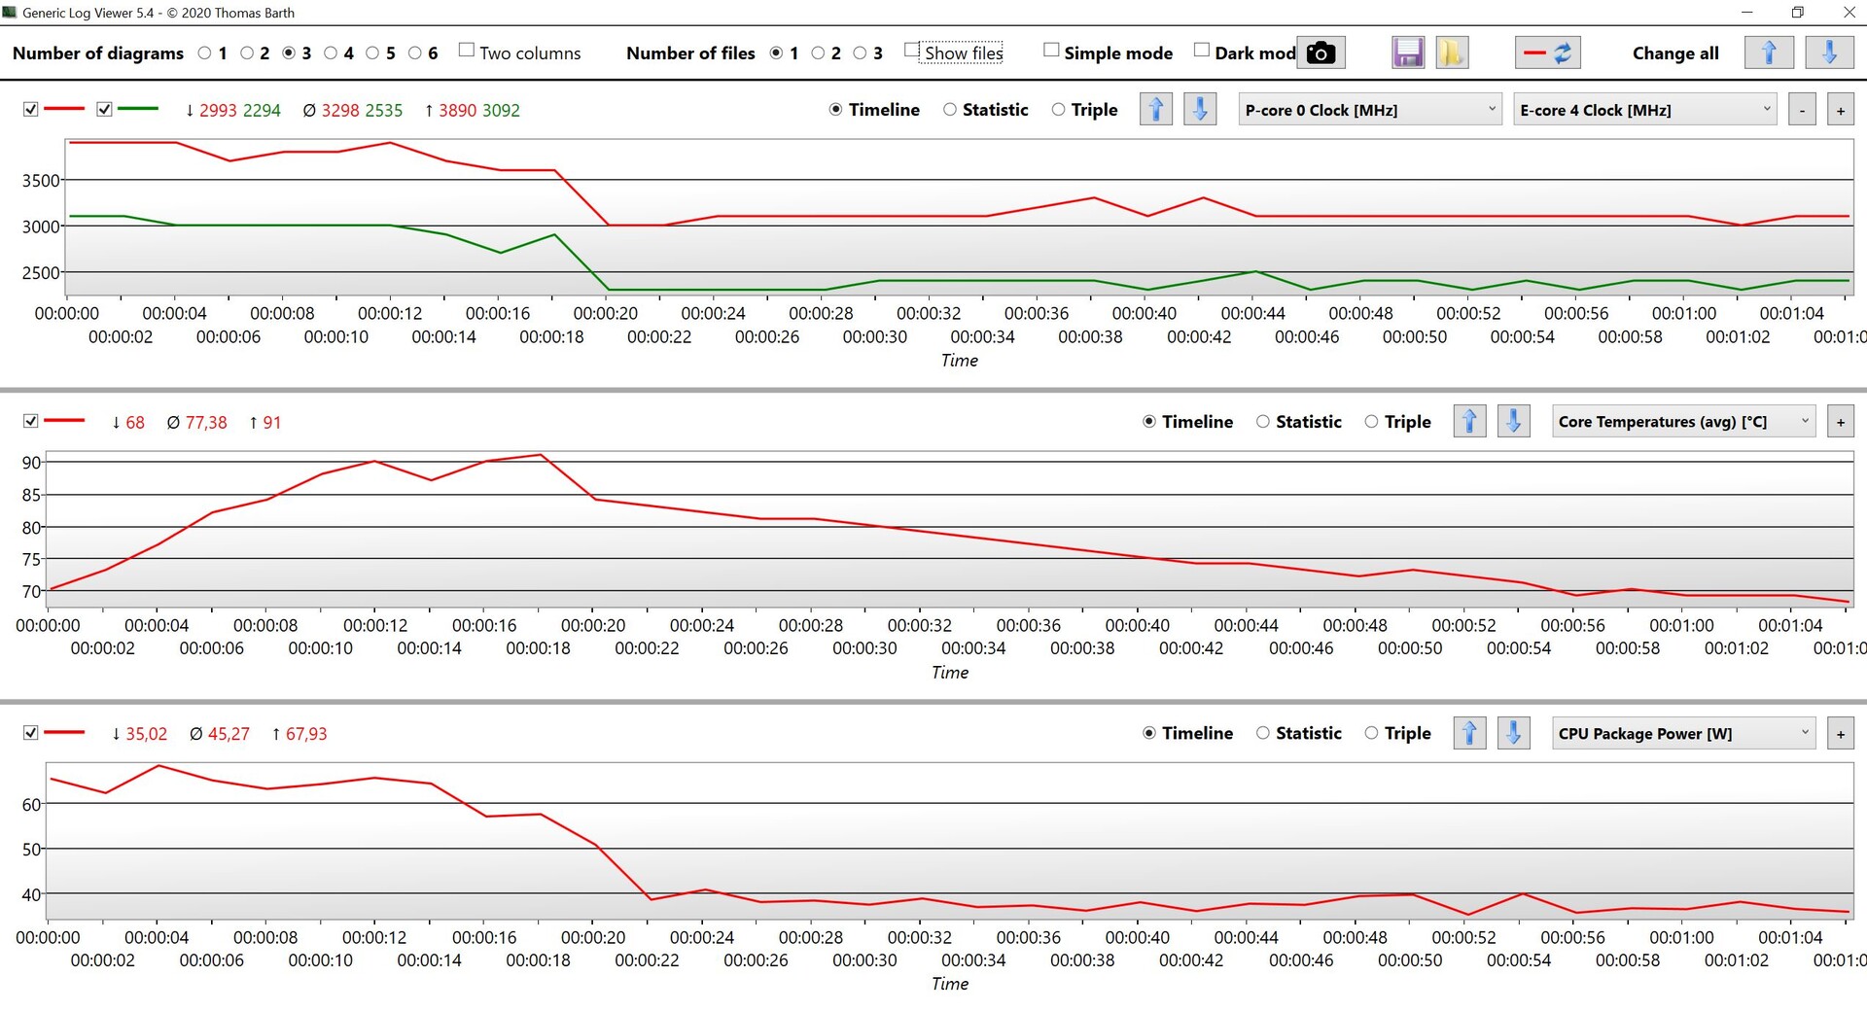Click the Change all down arrow

point(1828,52)
